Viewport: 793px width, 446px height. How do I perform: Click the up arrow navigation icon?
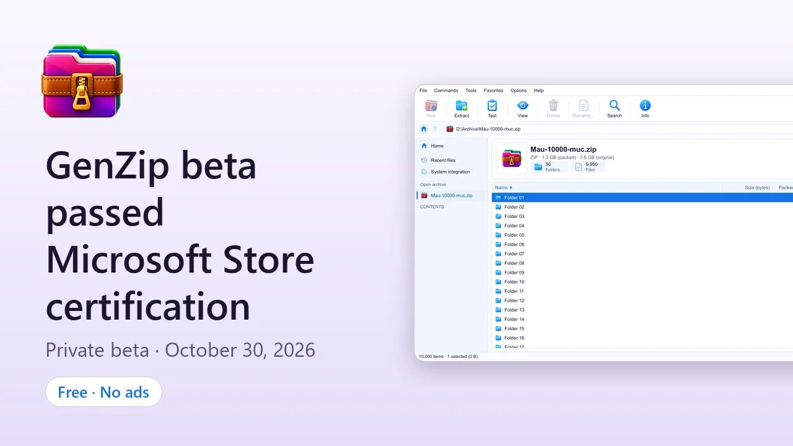[436, 129]
